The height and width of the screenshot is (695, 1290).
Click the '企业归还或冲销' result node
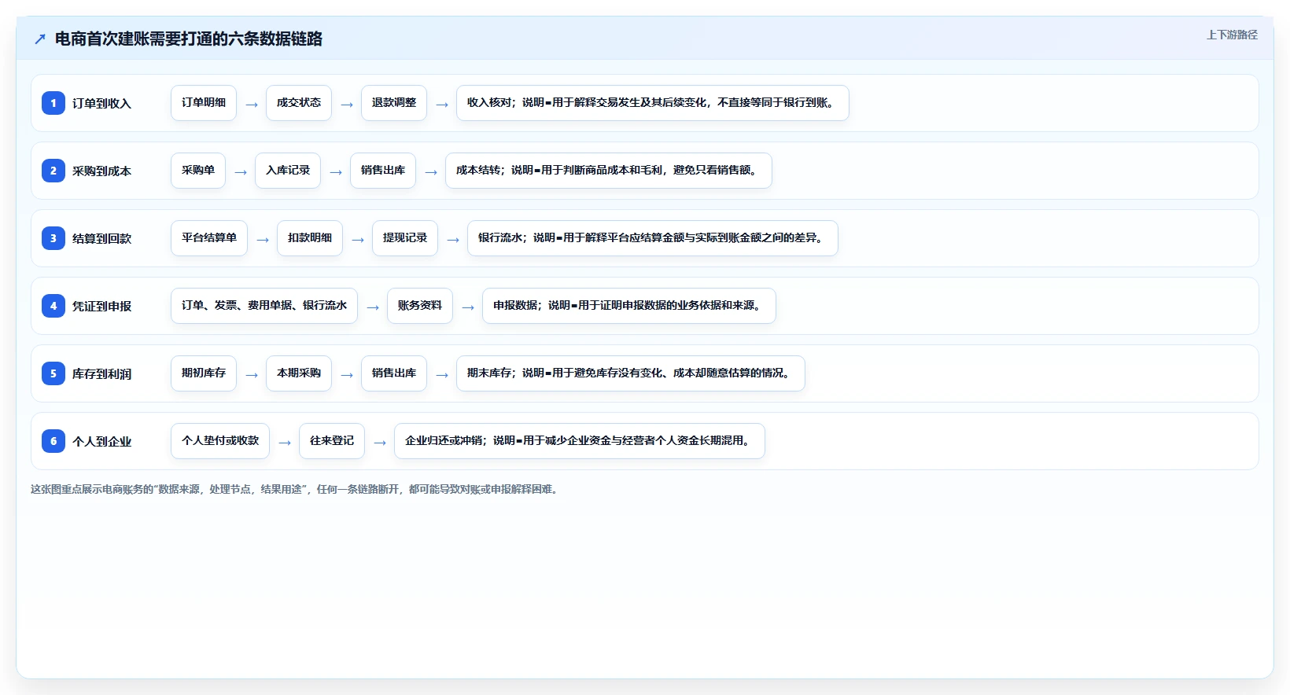coord(580,441)
